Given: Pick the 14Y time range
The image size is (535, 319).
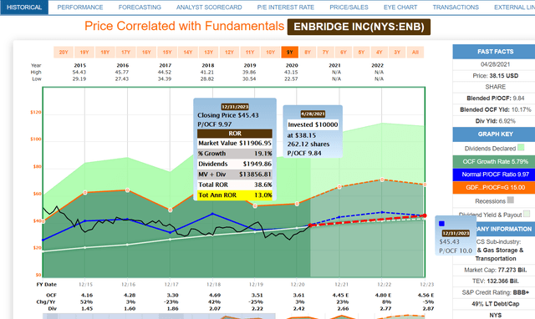Looking at the screenshot, I should point(188,52).
